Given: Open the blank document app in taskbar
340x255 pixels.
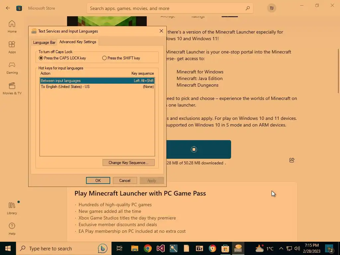Looking at the screenshot, I should (187, 248).
